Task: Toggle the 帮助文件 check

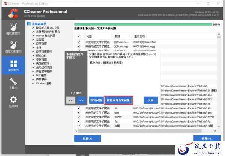Action: 33,56
